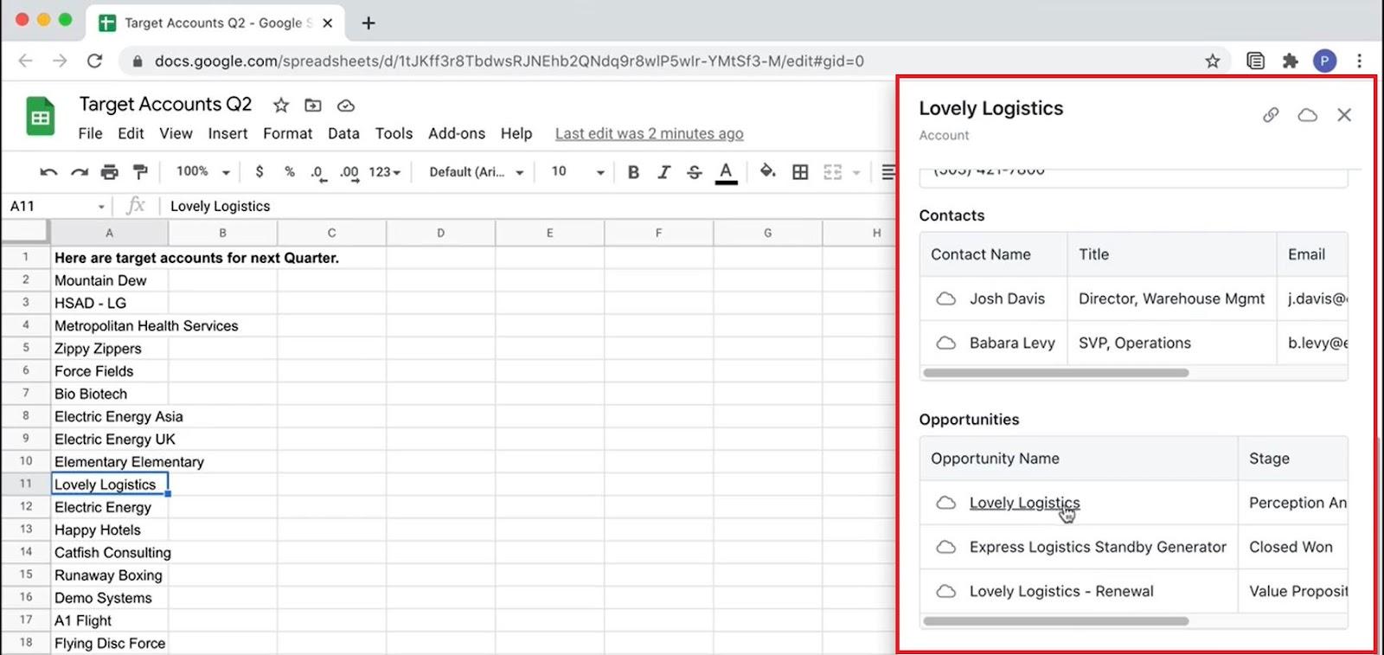
Task: Click Express Logistics Standby Generator opportunity
Action: tap(1098, 547)
